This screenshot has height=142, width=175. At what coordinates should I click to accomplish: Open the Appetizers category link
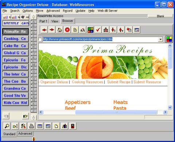click(78, 102)
